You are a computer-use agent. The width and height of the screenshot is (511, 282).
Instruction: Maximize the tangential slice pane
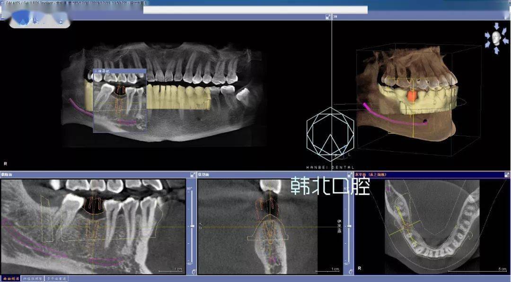[193, 175]
